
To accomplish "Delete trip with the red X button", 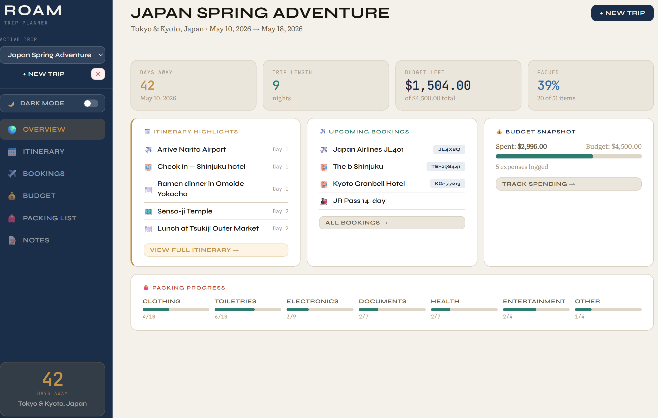I will [x=98, y=74].
